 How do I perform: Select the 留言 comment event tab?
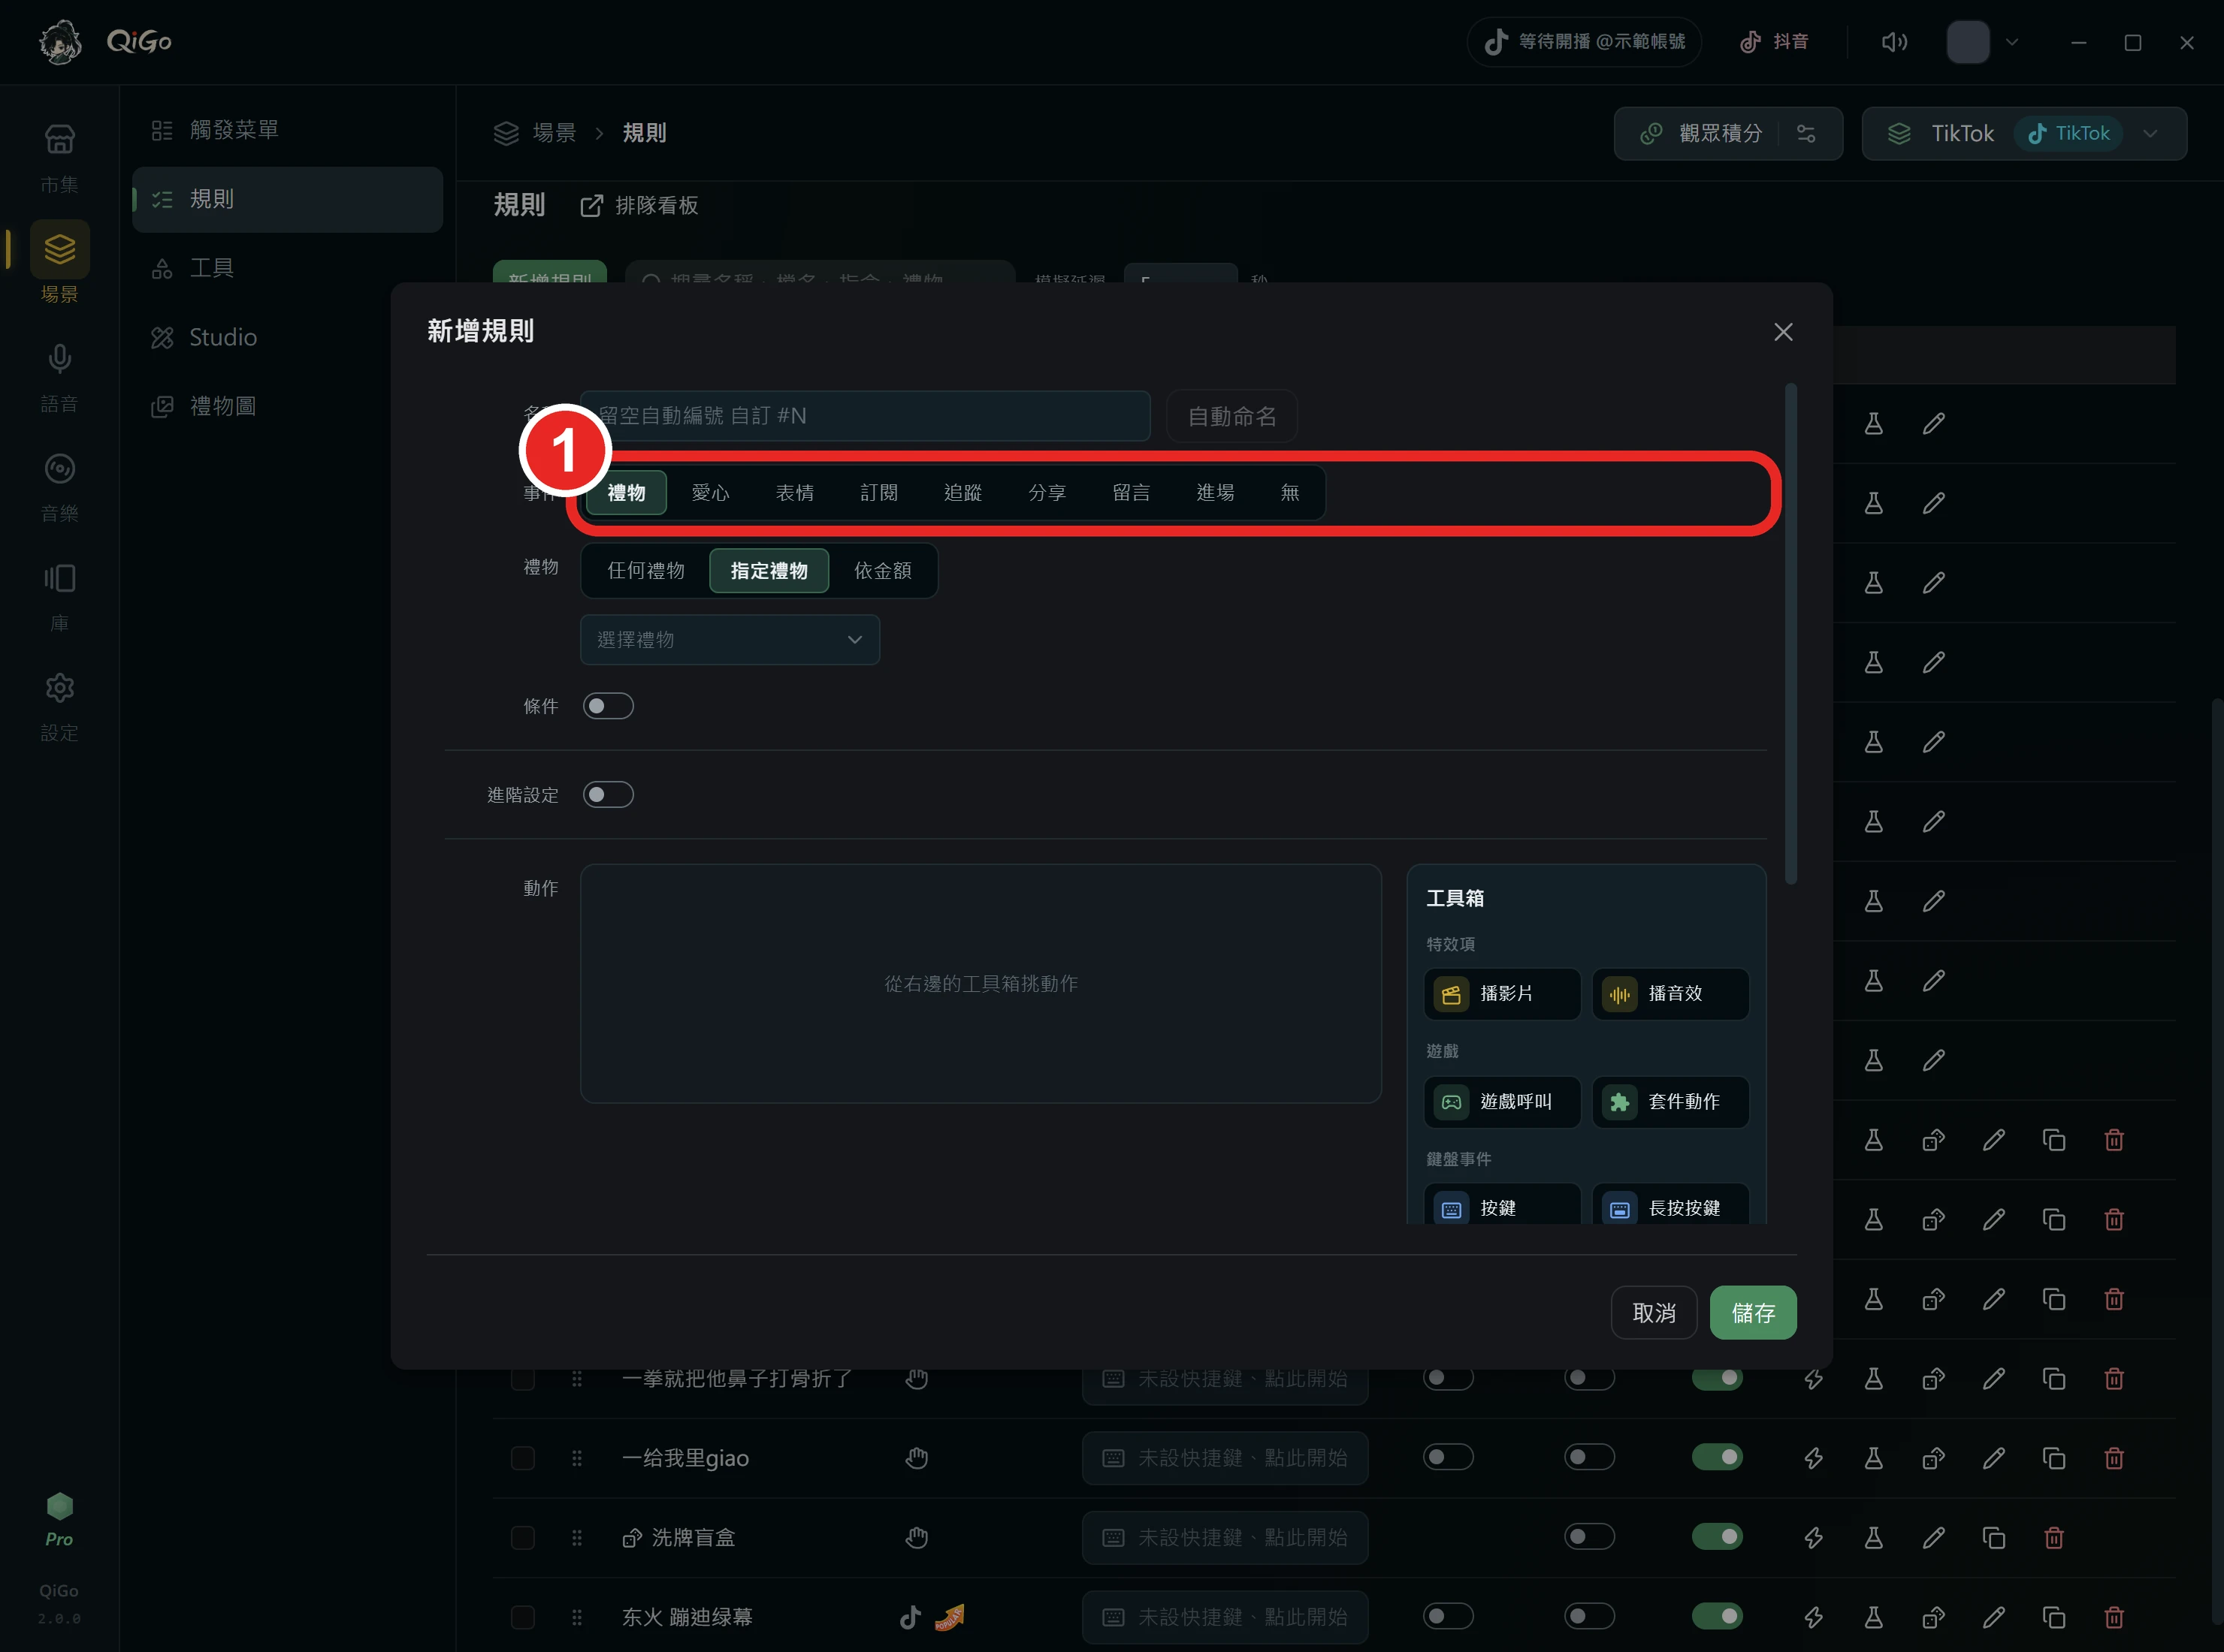tap(1131, 493)
